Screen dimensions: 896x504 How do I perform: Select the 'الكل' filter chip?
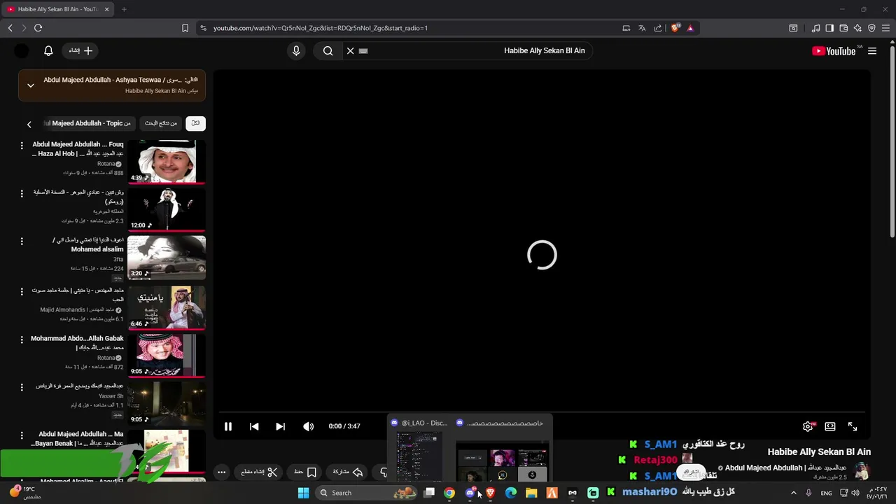[x=195, y=123]
